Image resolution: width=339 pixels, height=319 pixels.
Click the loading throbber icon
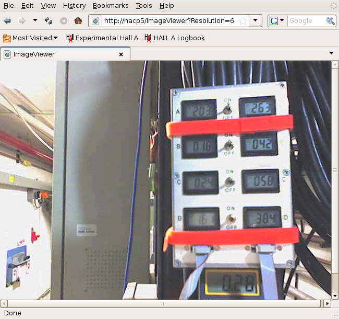pos(333,5)
